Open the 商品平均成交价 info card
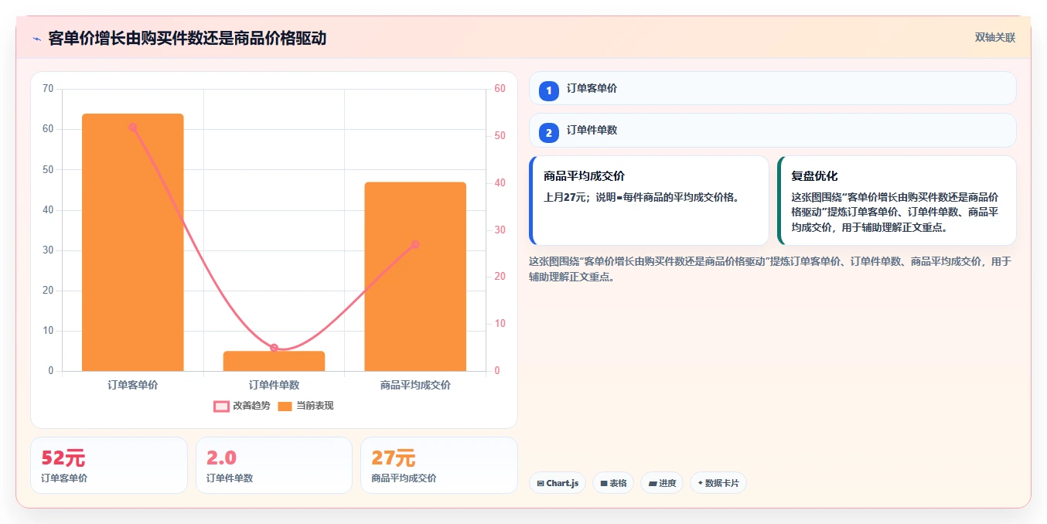Screen dimensions: 1047x524 (649, 200)
